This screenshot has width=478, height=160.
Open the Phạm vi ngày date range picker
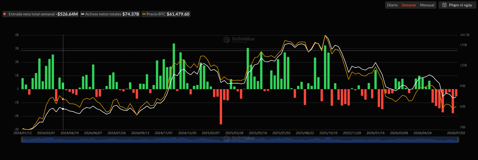pos(457,5)
